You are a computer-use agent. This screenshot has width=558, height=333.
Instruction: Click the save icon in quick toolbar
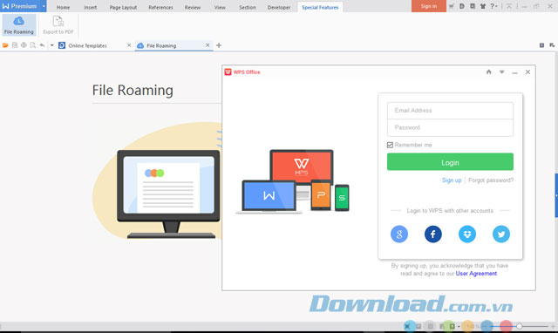[x=15, y=45]
